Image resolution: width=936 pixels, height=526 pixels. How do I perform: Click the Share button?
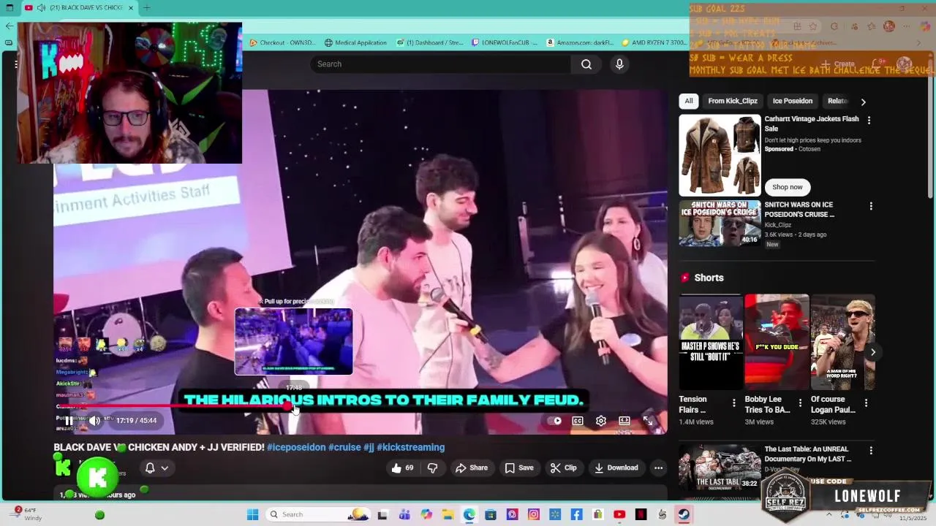click(x=472, y=468)
